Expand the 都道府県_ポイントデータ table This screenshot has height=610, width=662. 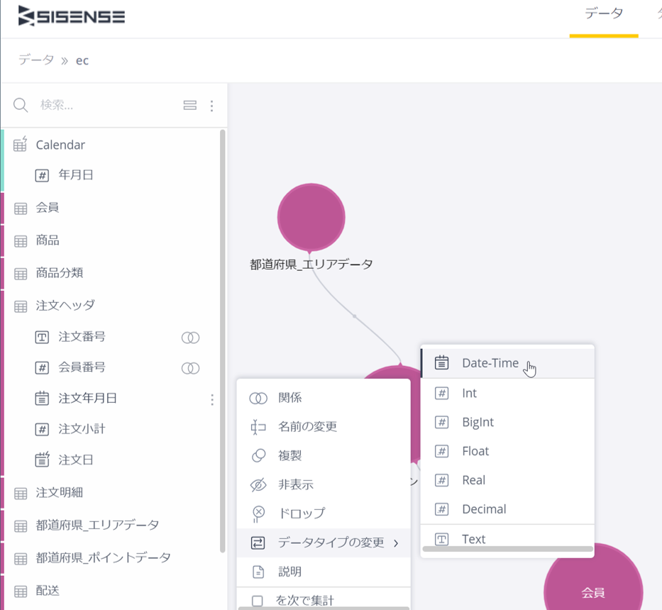(104, 558)
